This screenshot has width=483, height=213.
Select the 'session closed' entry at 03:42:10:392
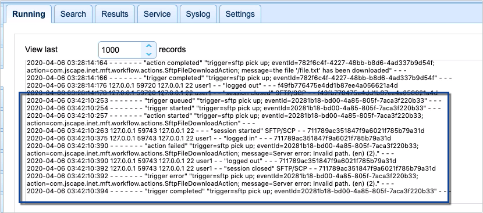pyautogui.click(x=232, y=168)
